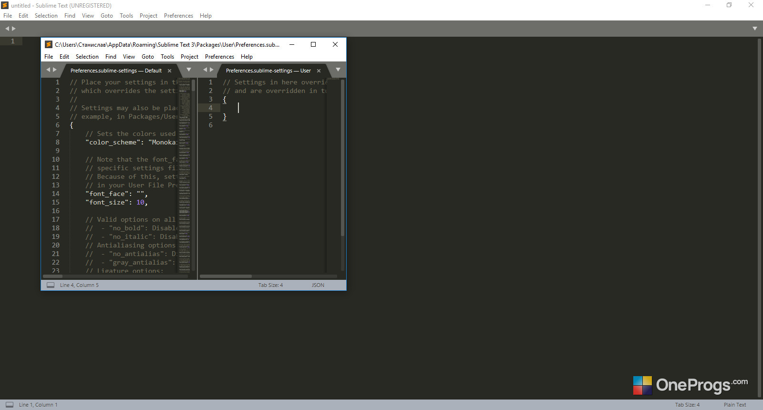Close the User settings tab
The height and width of the screenshot is (410, 763).
319,71
